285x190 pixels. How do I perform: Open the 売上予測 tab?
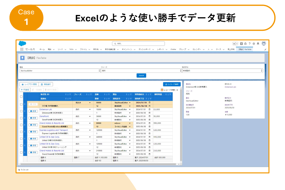click(x=231, y=49)
